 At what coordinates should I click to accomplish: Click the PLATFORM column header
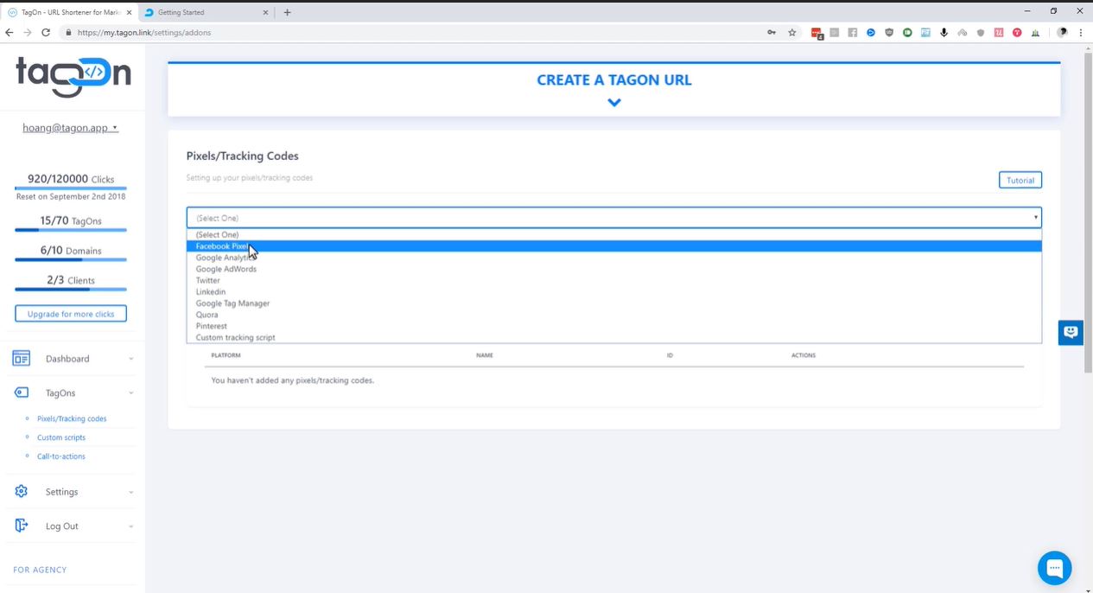pyautogui.click(x=226, y=355)
